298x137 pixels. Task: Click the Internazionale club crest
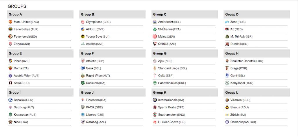coord(155,100)
